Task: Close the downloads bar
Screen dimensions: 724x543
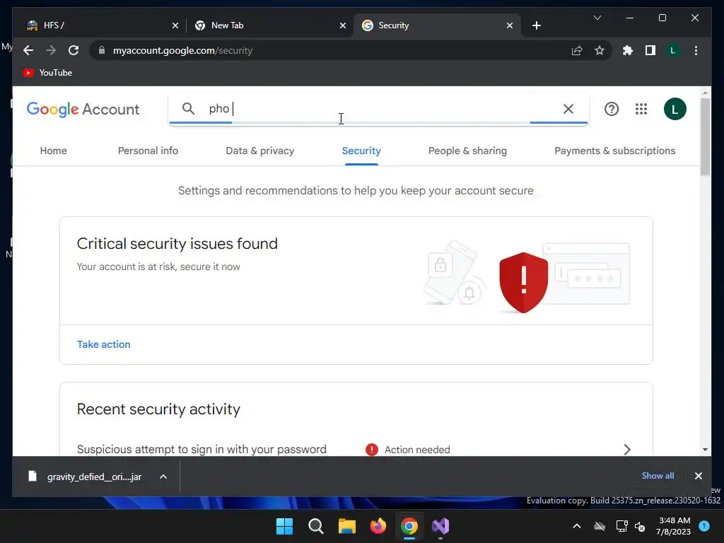Action: point(698,476)
